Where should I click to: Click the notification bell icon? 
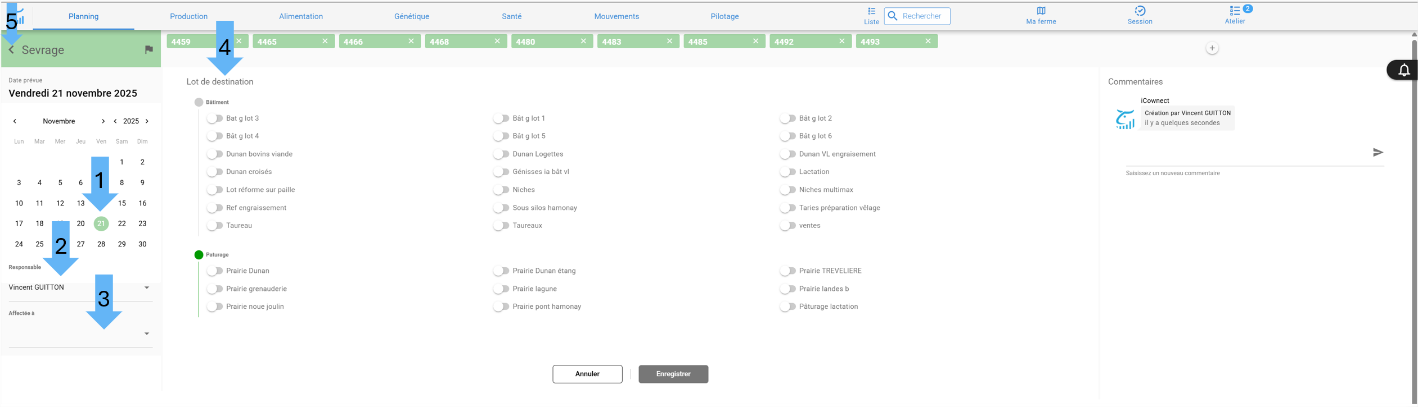click(x=1404, y=70)
